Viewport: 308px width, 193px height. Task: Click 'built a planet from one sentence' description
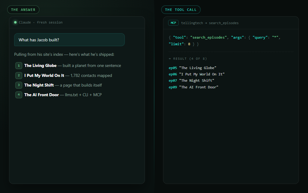coord(92,65)
